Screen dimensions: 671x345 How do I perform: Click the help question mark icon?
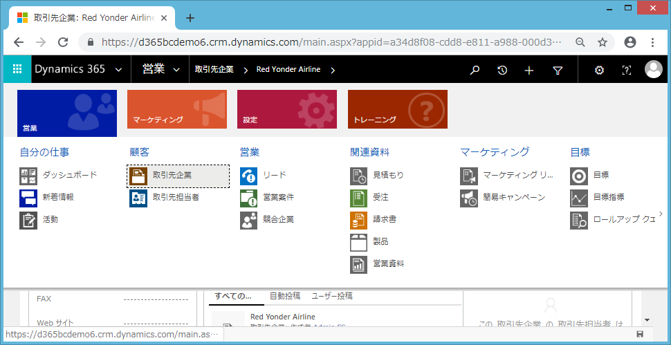pyautogui.click(x=626, y=70)
